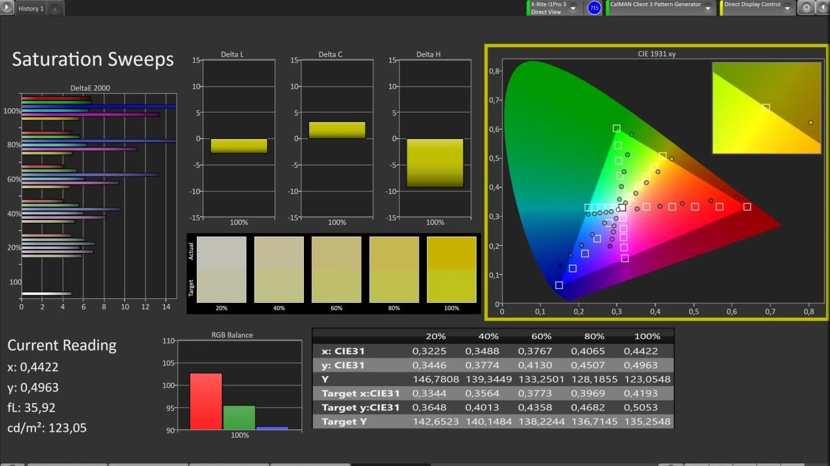Click the white 100 bar in DeltaE chart
The image size is (830, 466).
point(47,294)
